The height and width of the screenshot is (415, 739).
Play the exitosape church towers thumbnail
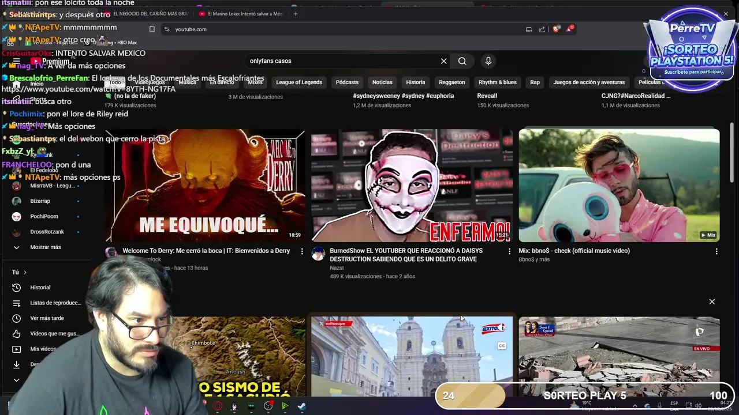[412, 356]
